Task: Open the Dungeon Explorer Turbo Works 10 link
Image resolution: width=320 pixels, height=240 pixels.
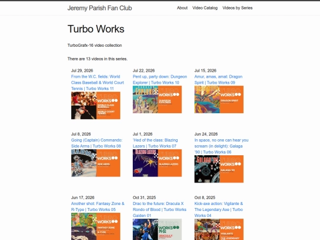Action: [160, 79]
